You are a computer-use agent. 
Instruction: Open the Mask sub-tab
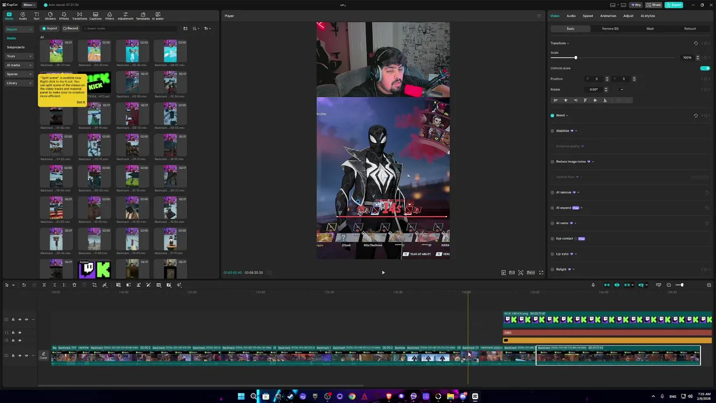(650, 29)
